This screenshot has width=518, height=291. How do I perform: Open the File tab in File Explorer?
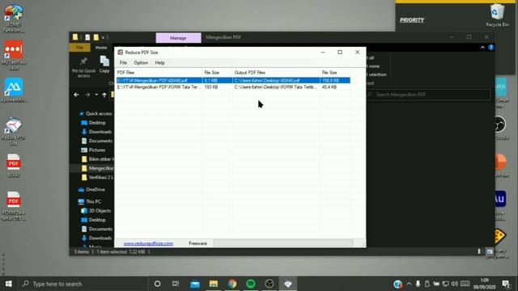(79, 48)
